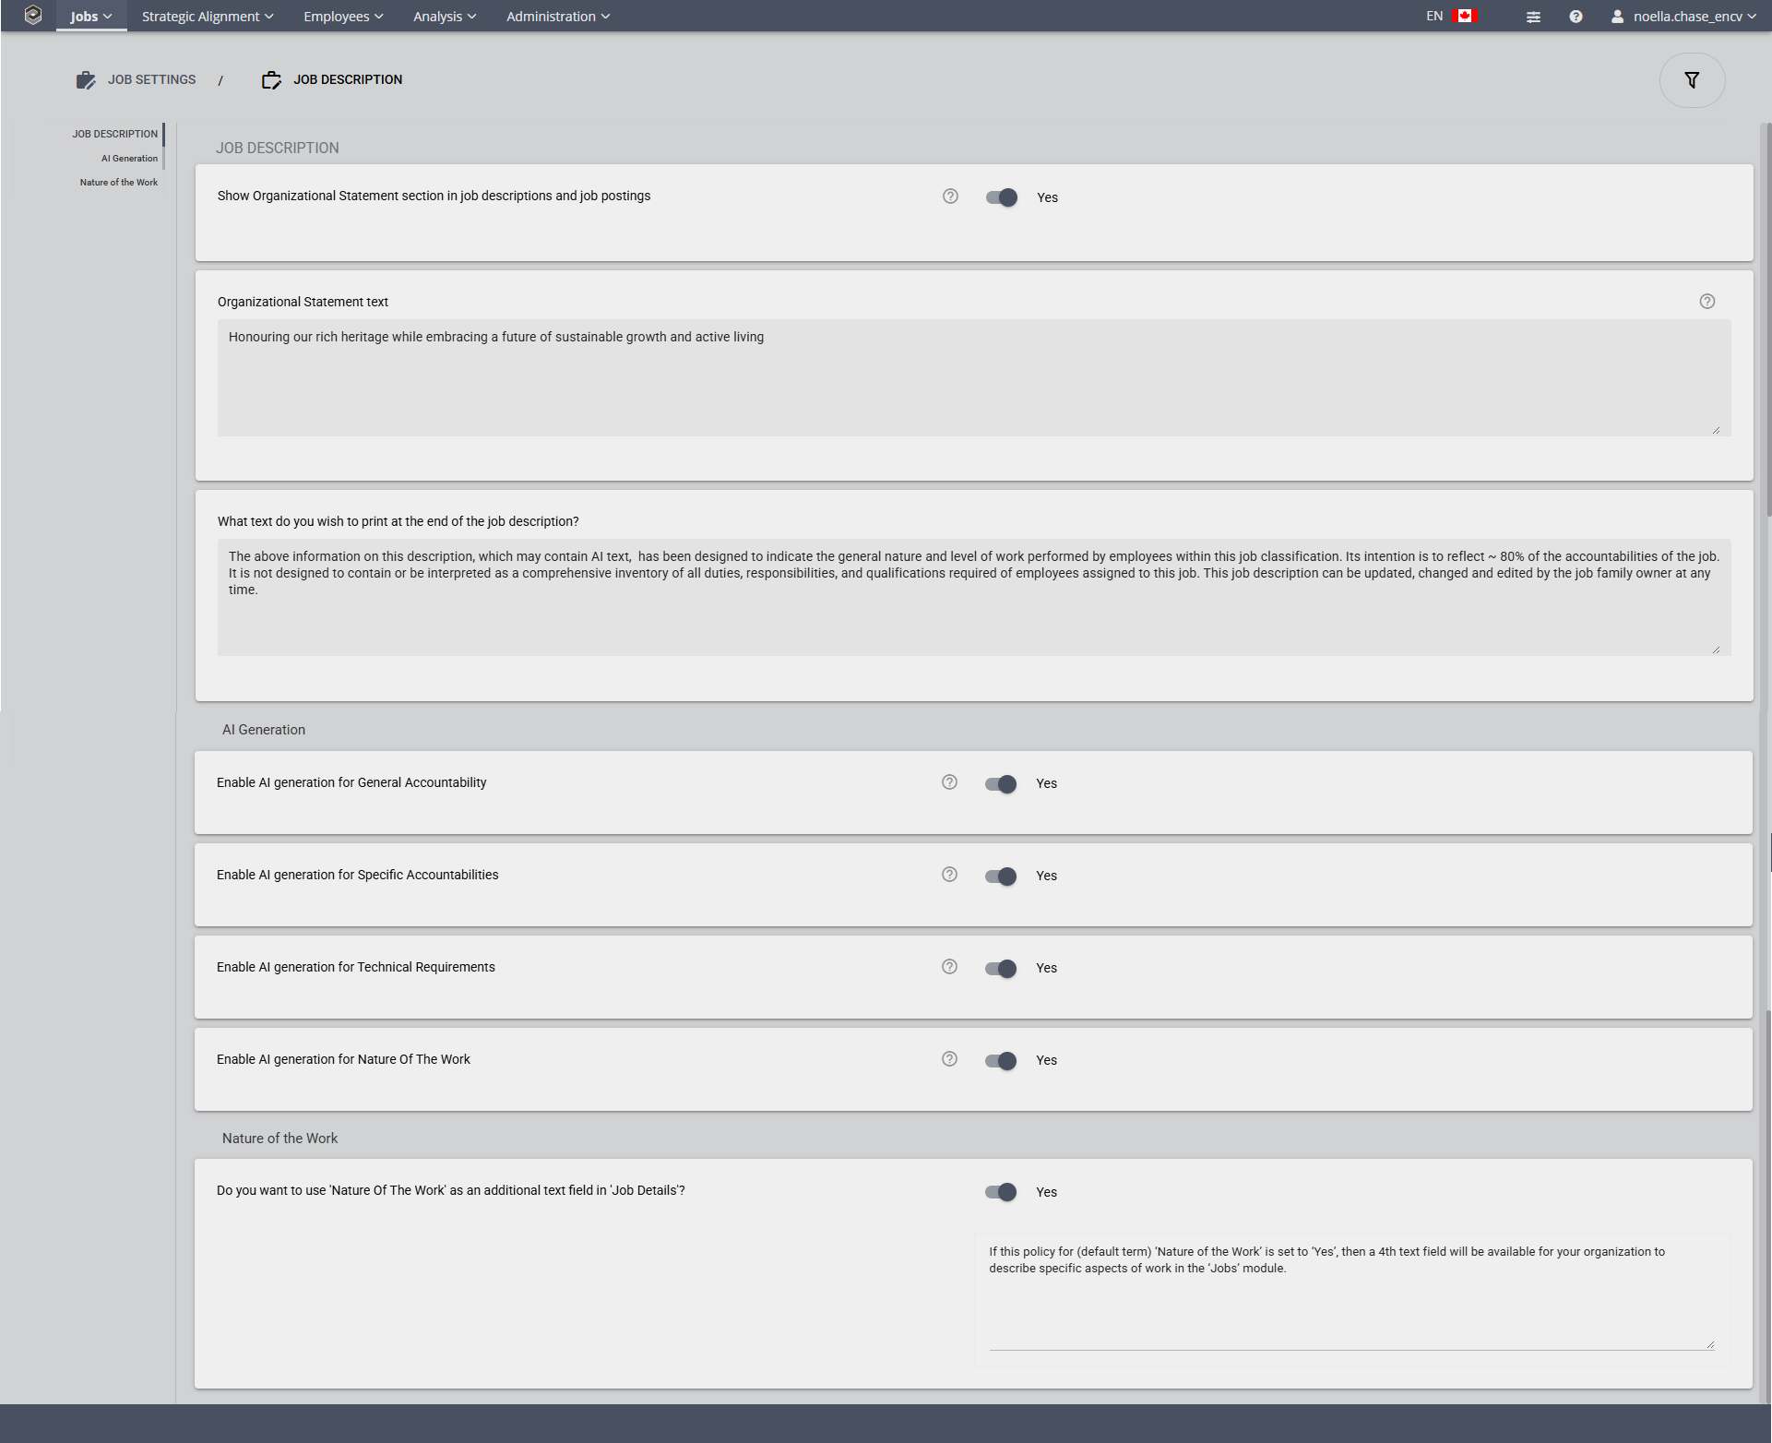This screenshot has height=1443, width=1772.
Task: Click the Job Settings pencil icon
Action: tap(86, 79)
